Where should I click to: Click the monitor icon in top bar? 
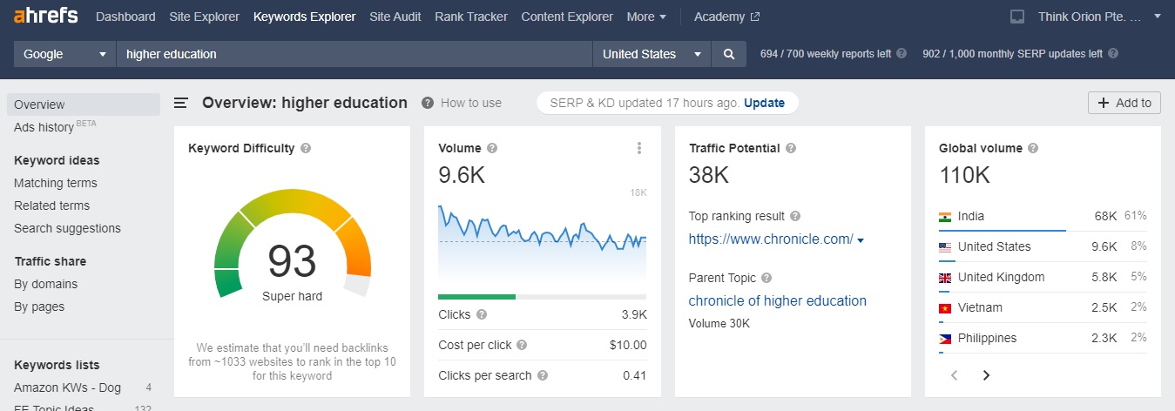[1017, 17]
